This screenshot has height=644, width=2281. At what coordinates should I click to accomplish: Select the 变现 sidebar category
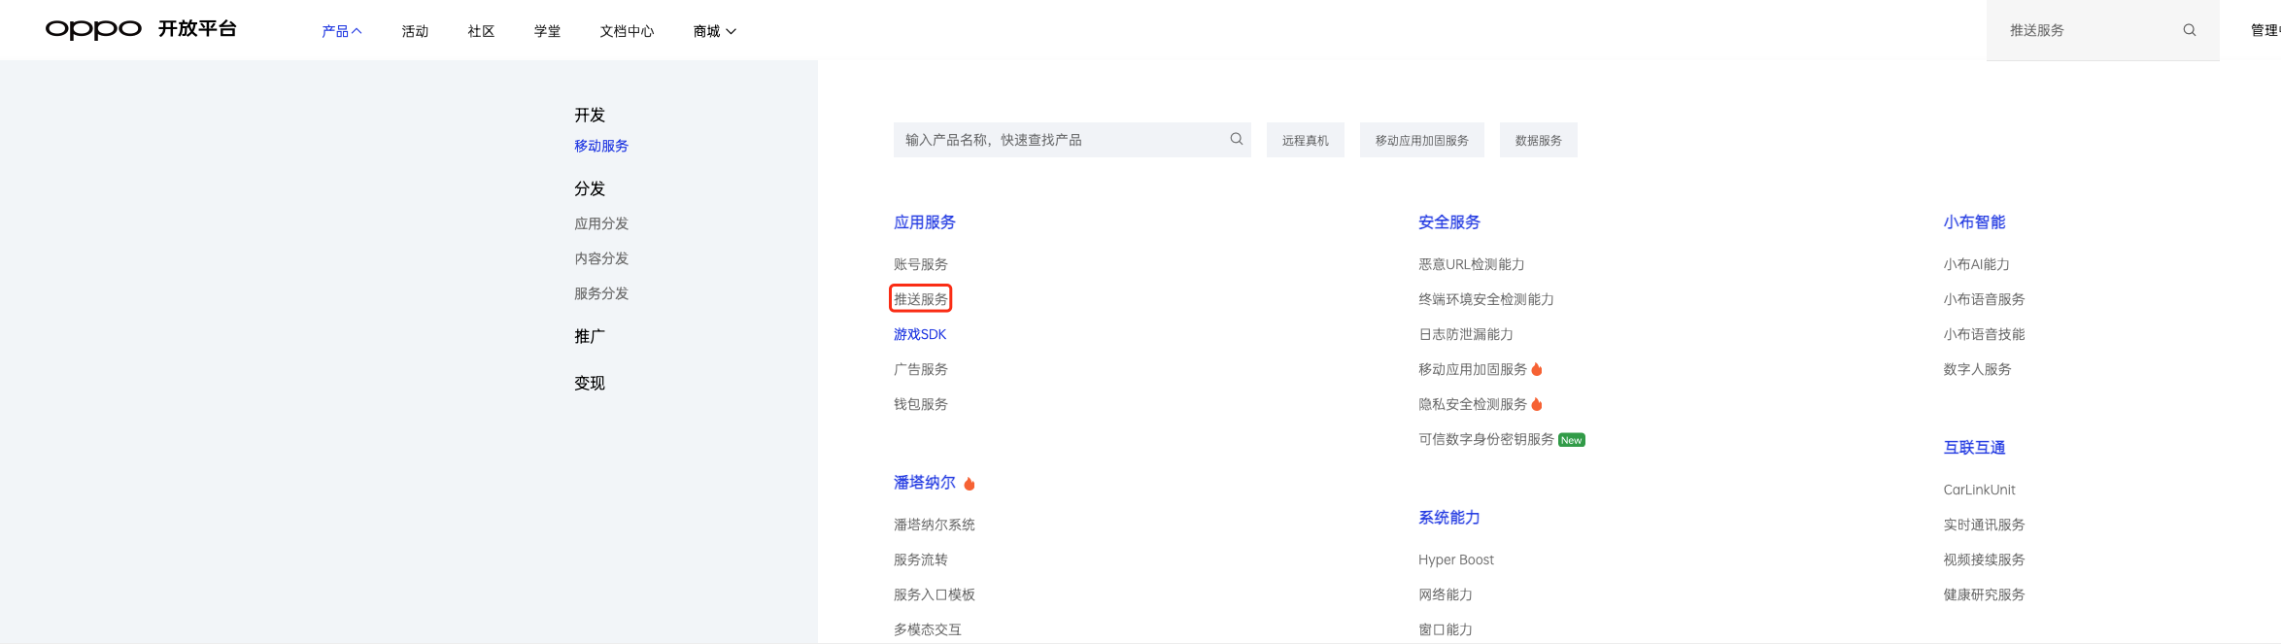tap(590, 383)
